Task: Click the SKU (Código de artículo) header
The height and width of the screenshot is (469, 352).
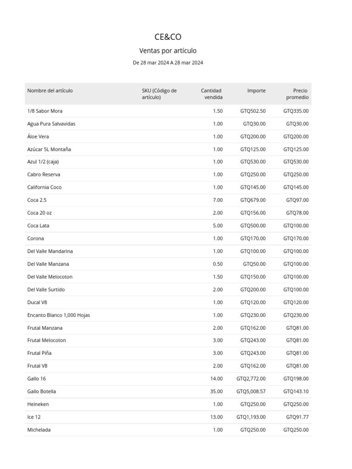Action: [159, 94]
